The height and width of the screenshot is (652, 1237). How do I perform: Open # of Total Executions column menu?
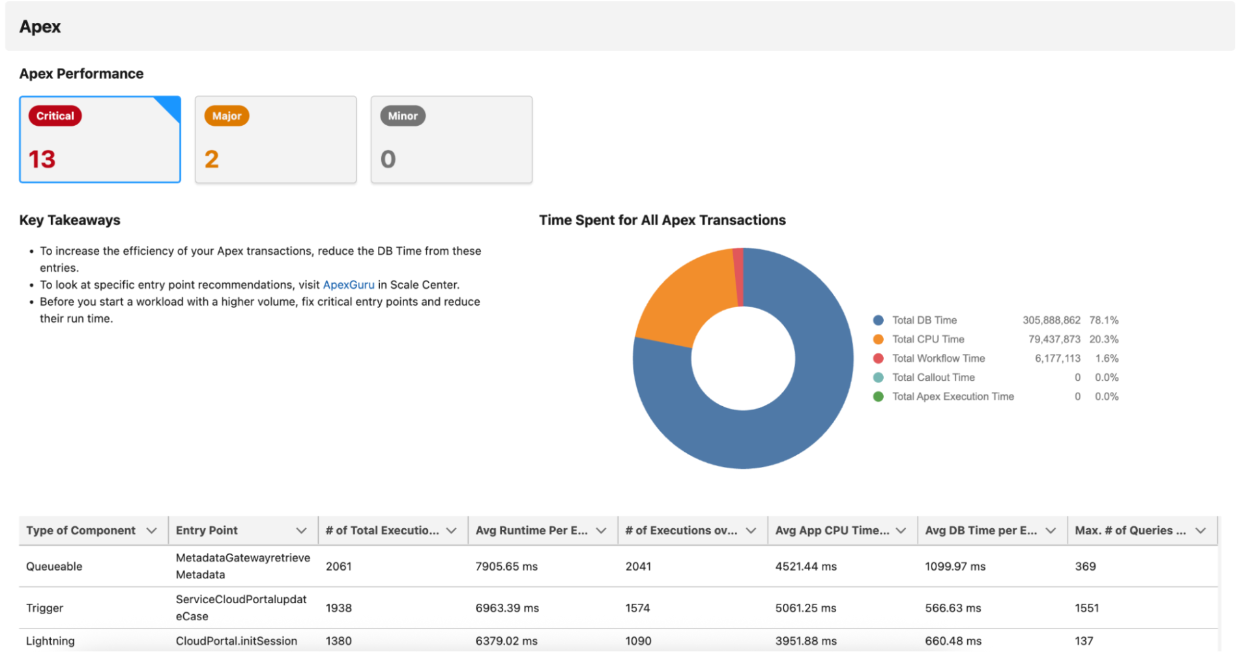(x=451, y=531)
